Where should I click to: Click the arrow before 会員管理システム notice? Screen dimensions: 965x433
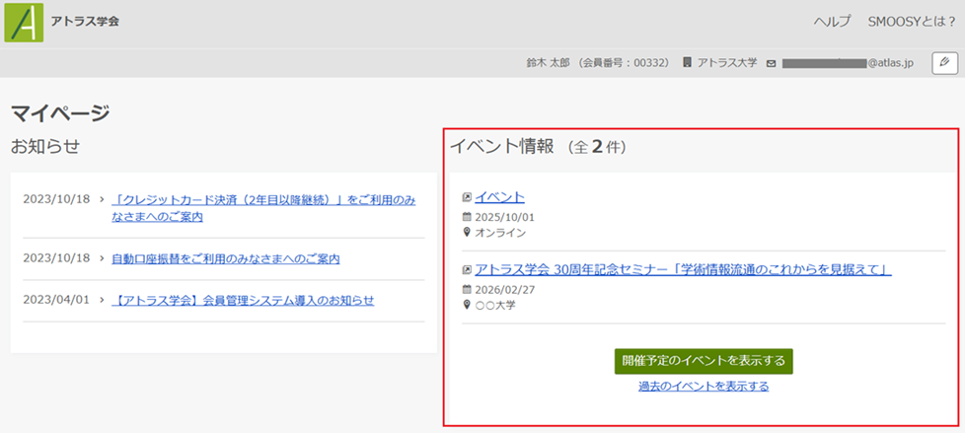(x=102, y=300)
